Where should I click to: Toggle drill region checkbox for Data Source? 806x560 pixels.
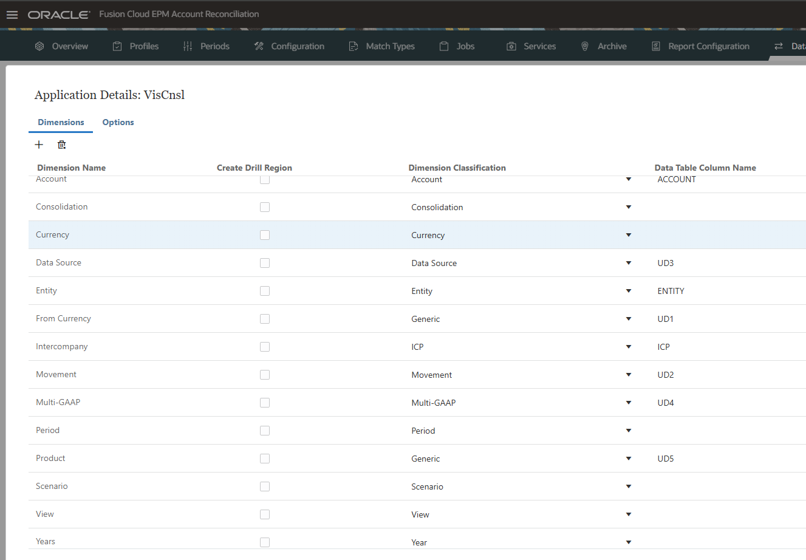point(265,263)
